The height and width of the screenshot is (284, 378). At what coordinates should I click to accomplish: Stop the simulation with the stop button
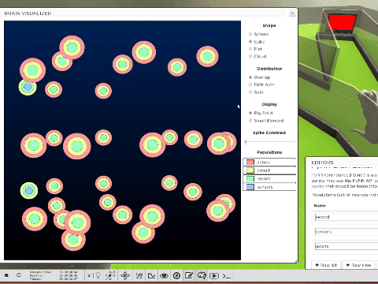6,275
